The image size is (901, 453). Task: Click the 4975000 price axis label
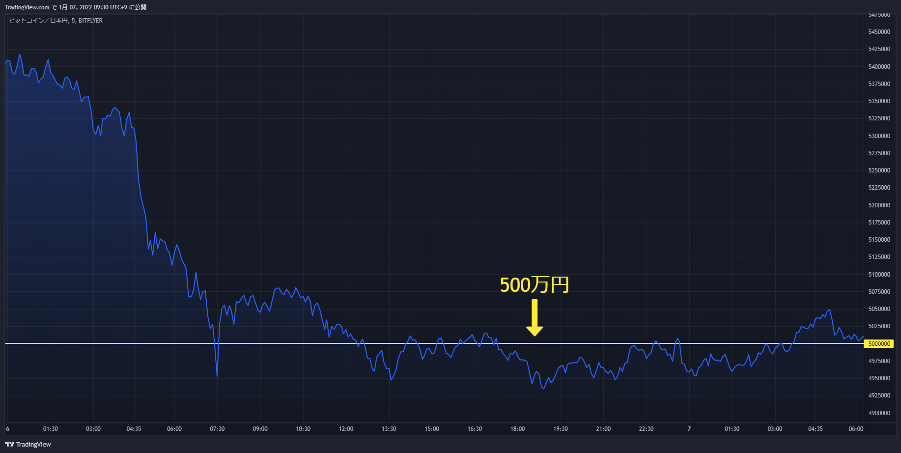[879, 361]
